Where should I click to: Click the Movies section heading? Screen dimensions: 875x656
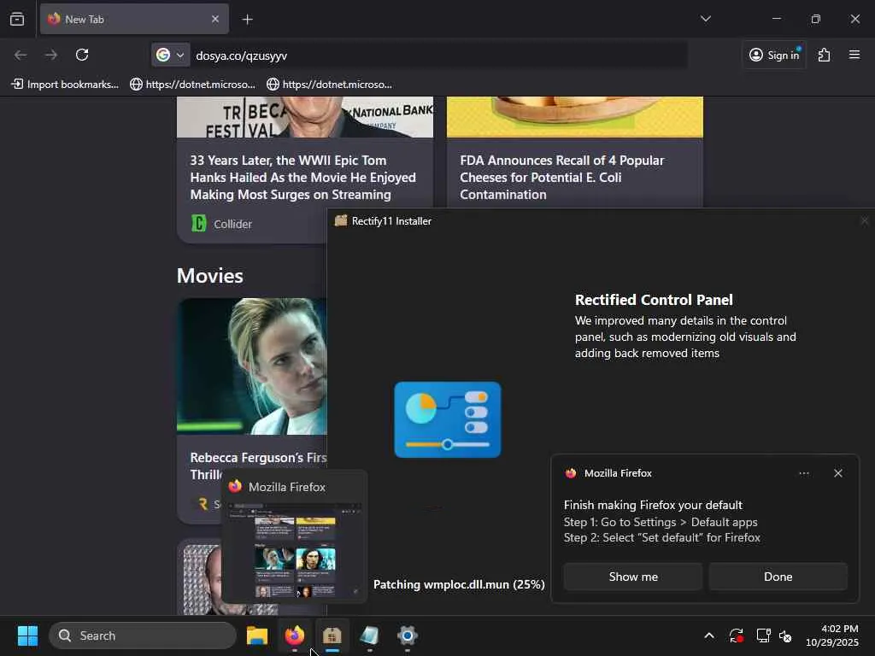tap(210, 276)
